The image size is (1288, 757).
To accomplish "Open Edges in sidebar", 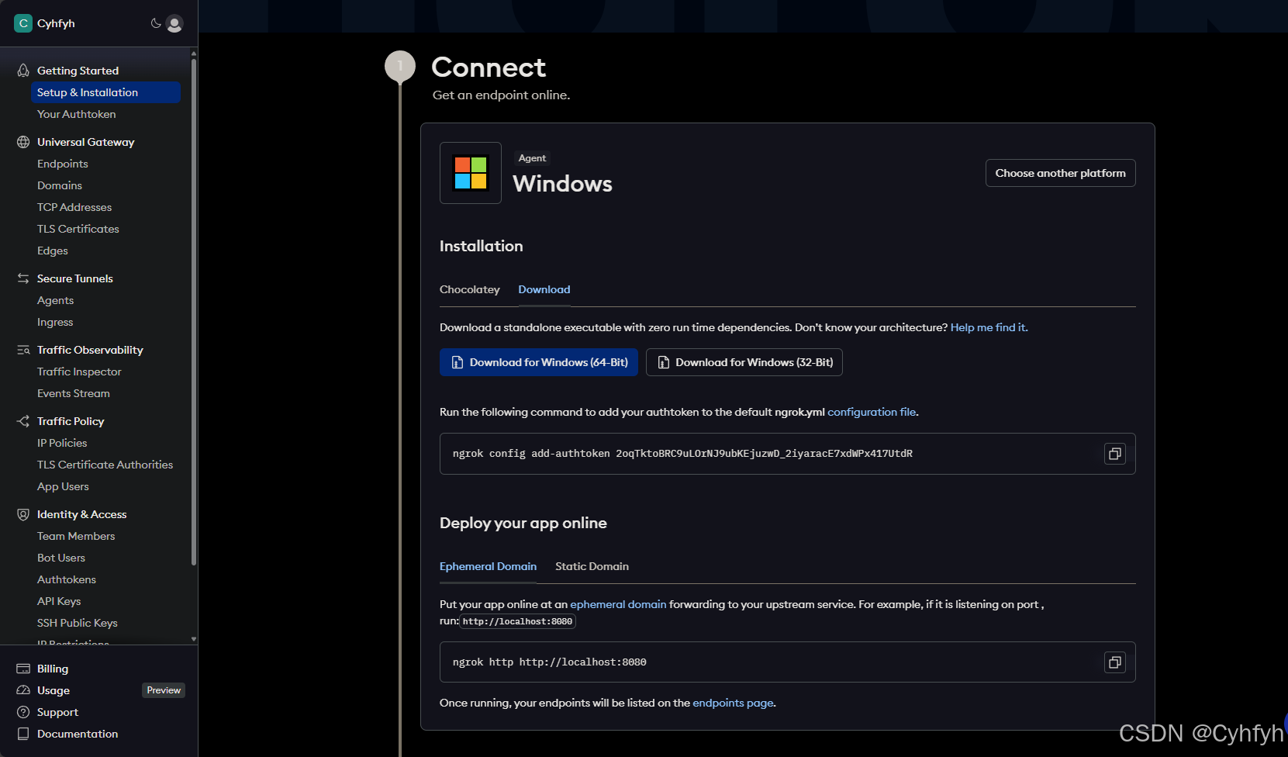I will pyautogui.click(x=53, y=251).
